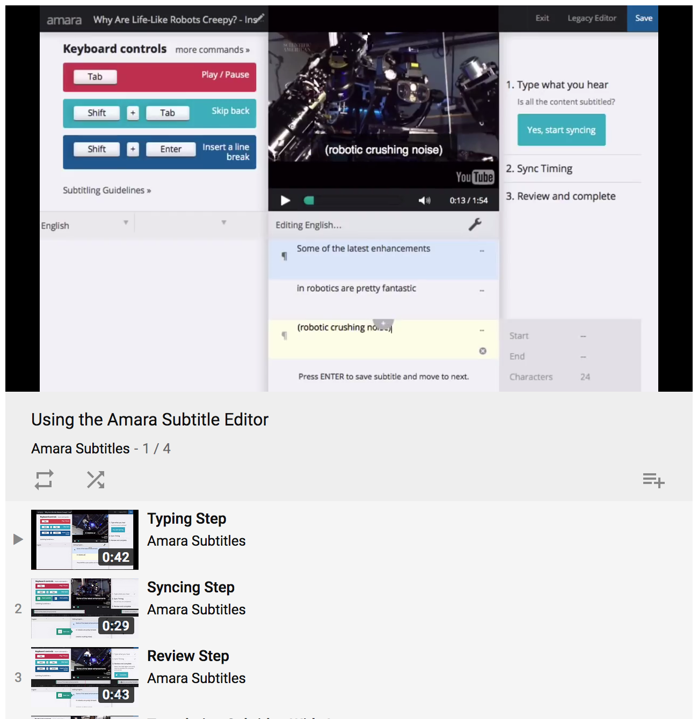Click the robotic crushing noise caption overlay
The width and height of the screenshot is (698, 719).
(383, 150)
